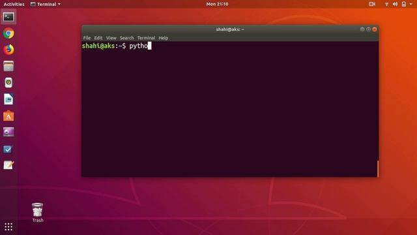Open the text editor notepad dock icon
Image resolution: width=417 pixels, height=235 pixels.
8,165
